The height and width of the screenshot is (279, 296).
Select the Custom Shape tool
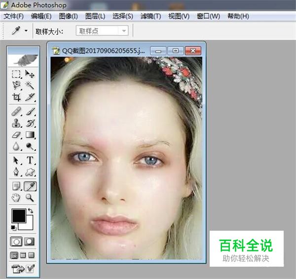[x=30, y=172]
